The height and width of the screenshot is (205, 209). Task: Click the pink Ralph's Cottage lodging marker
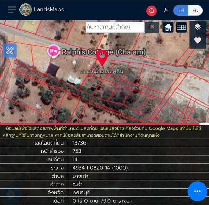click(53, 52)
